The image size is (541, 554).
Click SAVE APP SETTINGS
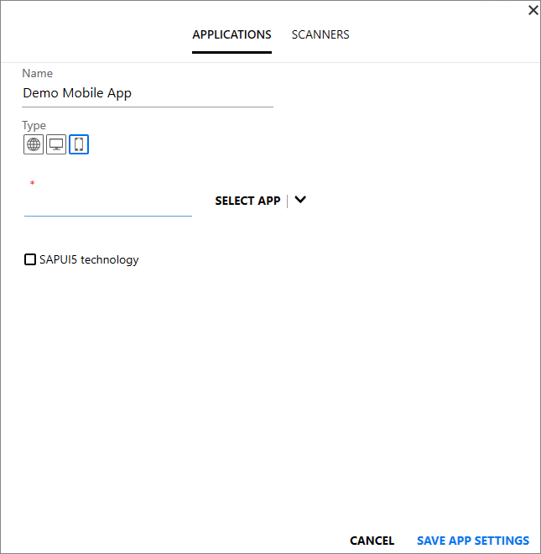point(473,541)
